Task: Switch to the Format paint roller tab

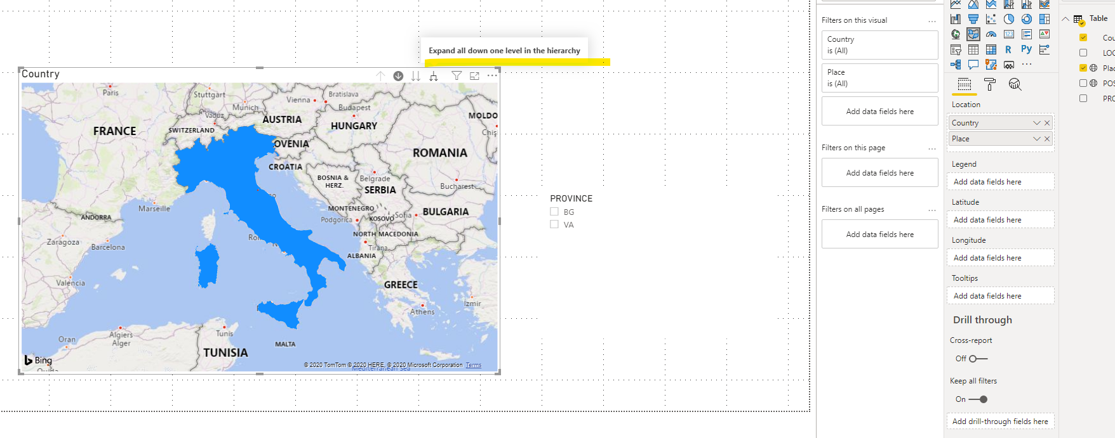Action: 990,84
